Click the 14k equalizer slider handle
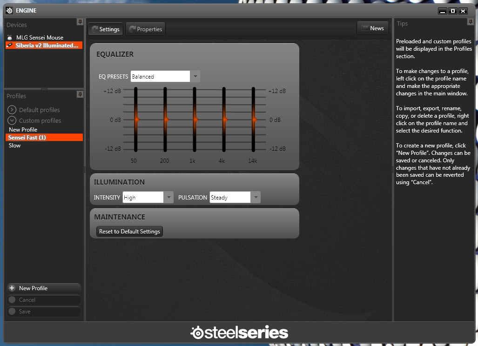 (254, 120)
